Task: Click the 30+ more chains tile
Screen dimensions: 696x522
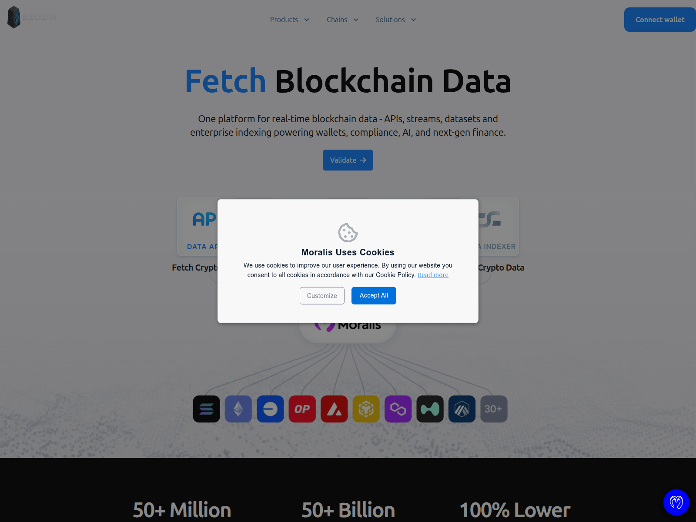Action: tap(494, 409)
